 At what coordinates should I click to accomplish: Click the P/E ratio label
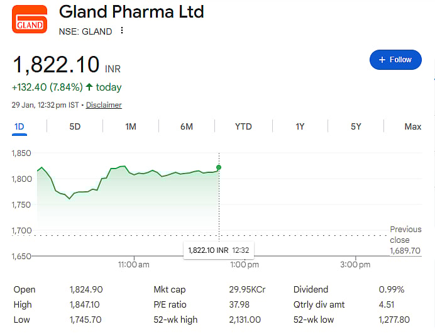(171, 305)
